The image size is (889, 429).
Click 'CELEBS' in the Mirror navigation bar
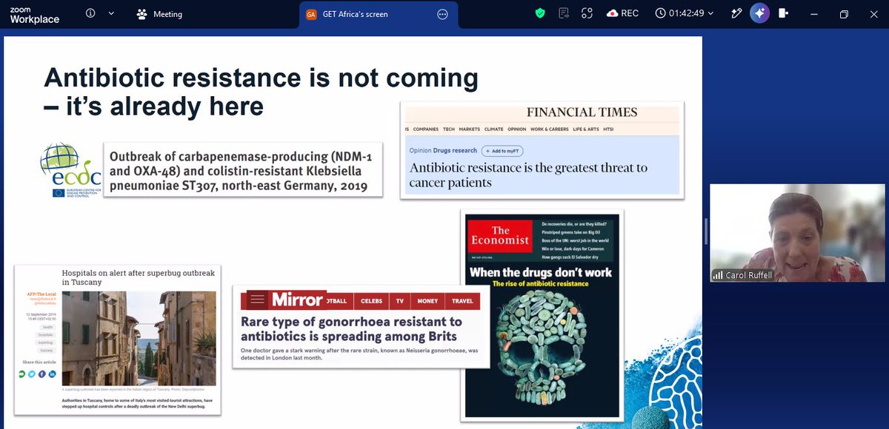[x=371, y=301]
